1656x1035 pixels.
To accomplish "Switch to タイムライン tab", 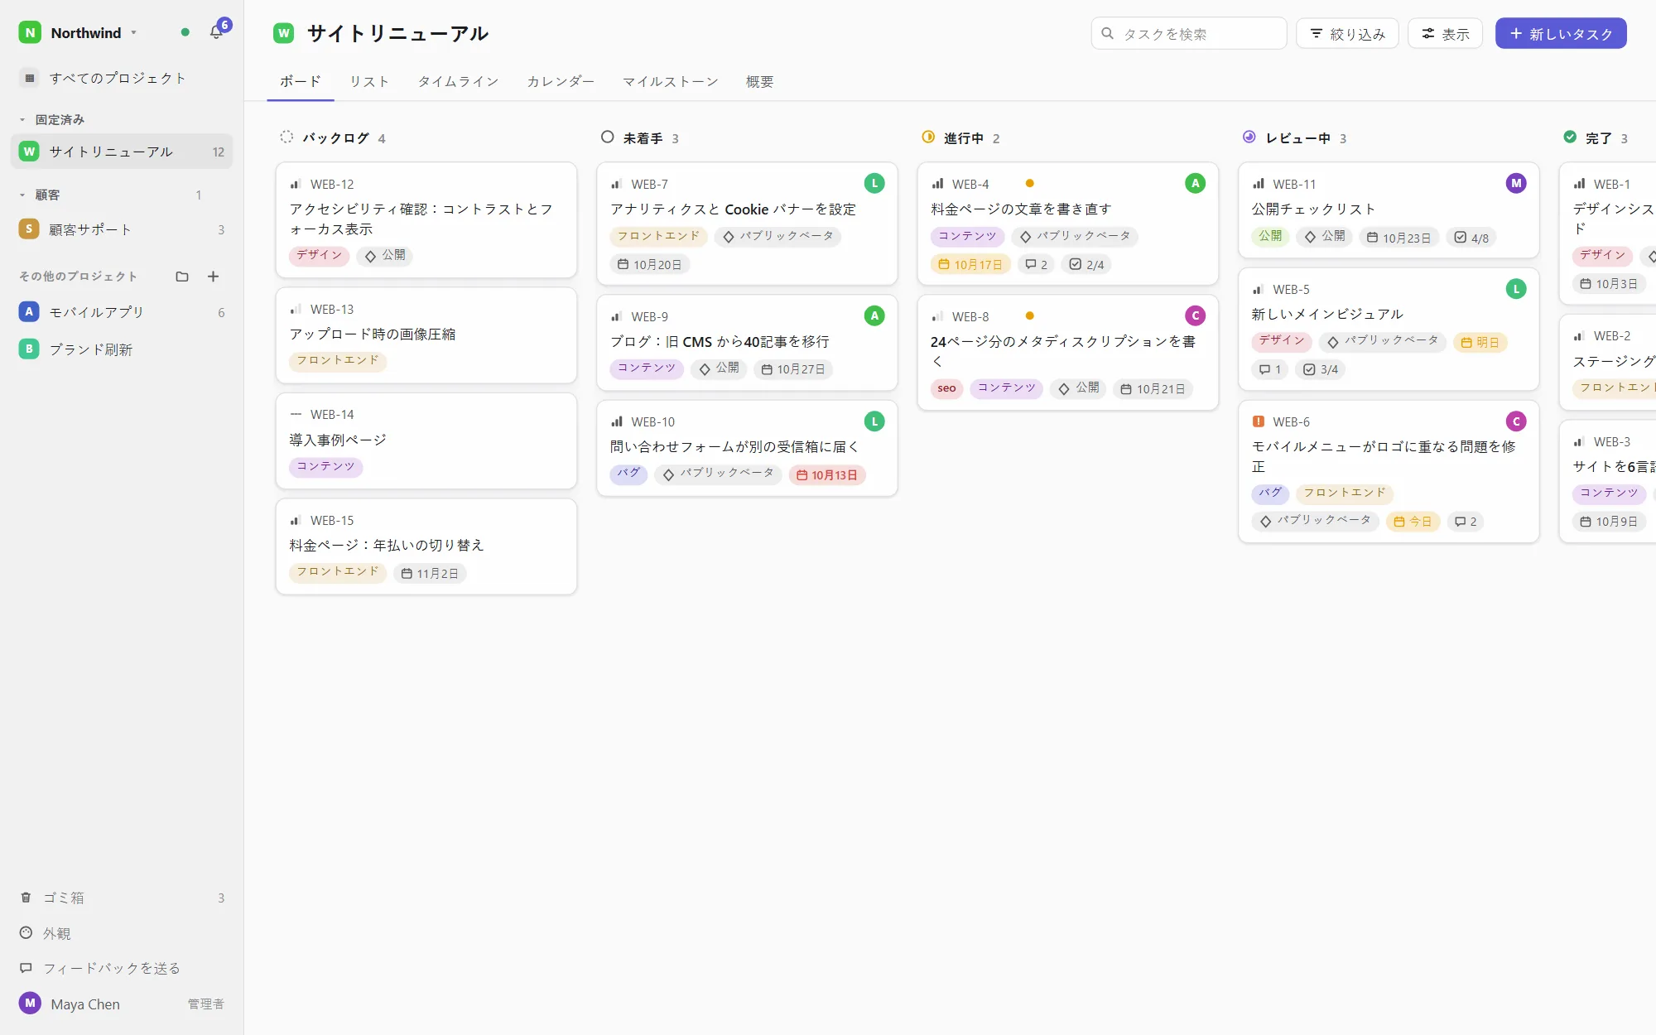I will tap(458, 81).
